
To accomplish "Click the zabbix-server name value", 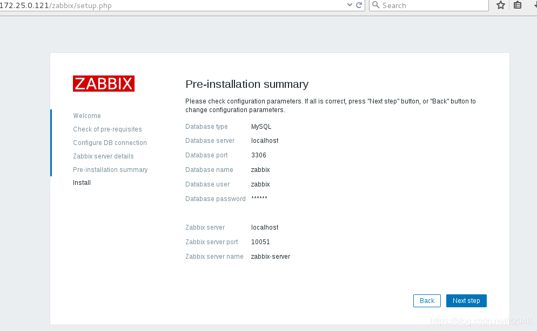I will [x=271, y=257].
